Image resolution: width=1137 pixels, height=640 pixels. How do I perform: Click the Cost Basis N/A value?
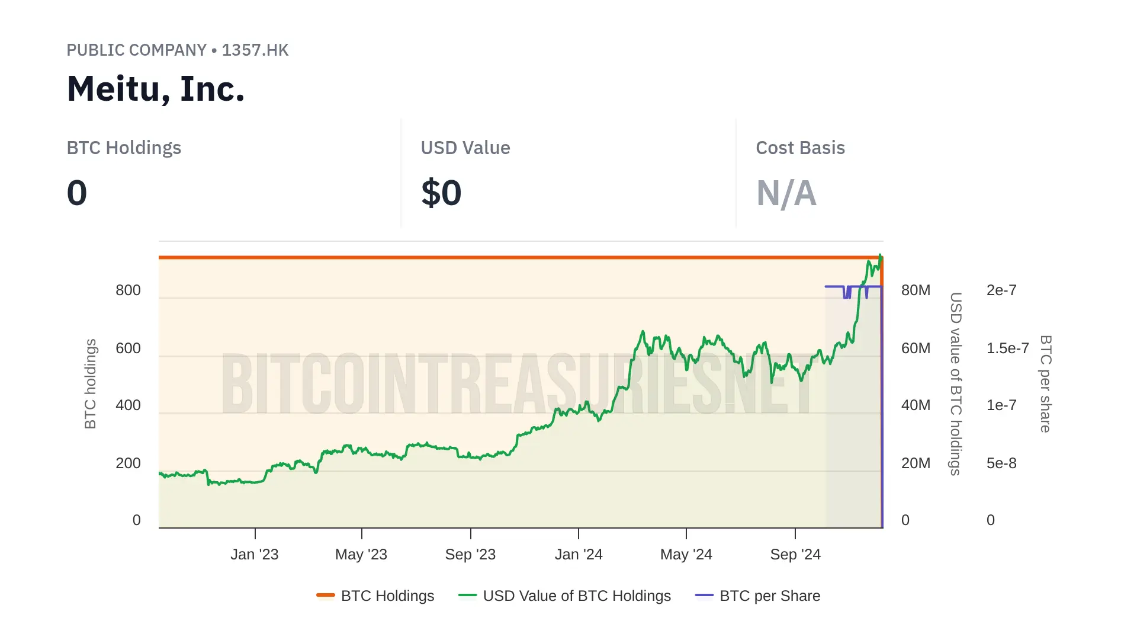click(x=786, y=193)
